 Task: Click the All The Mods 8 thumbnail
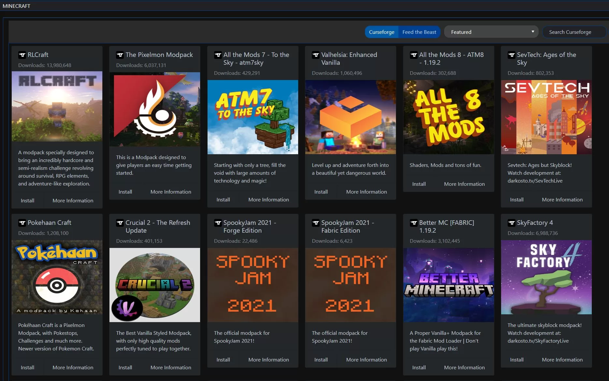449,117
